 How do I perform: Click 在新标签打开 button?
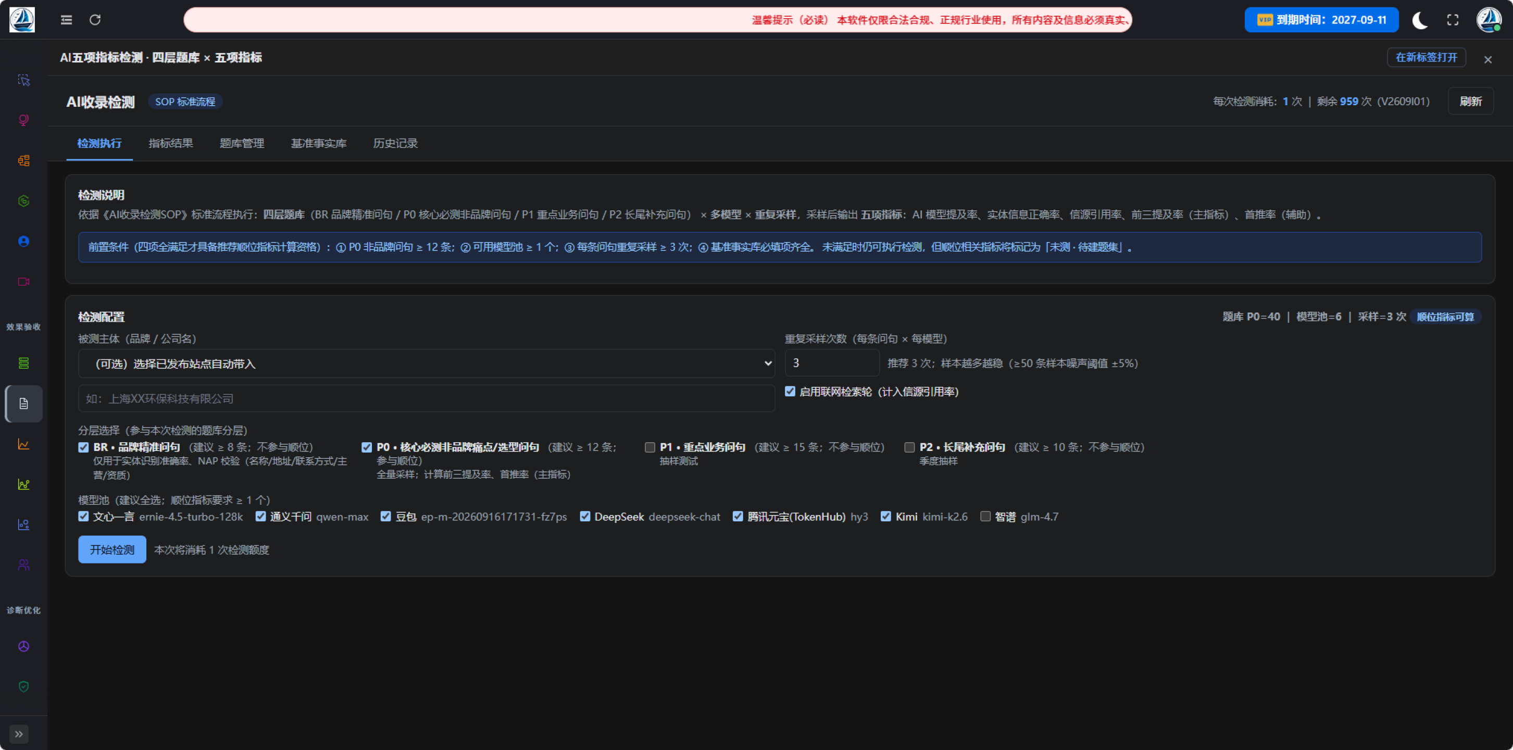pyautogui.click(x=1427, y=58)
